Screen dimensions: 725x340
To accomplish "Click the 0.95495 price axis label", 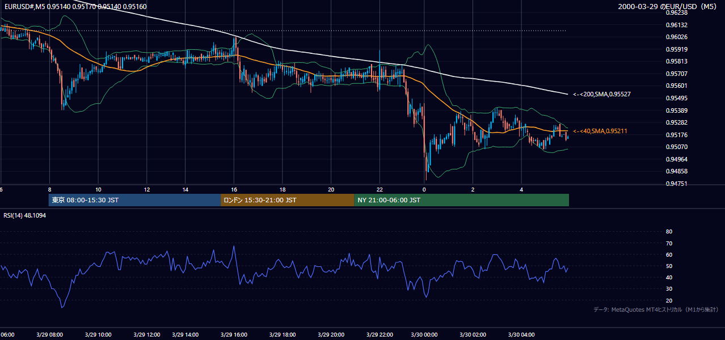I will [x=676, y=98].
